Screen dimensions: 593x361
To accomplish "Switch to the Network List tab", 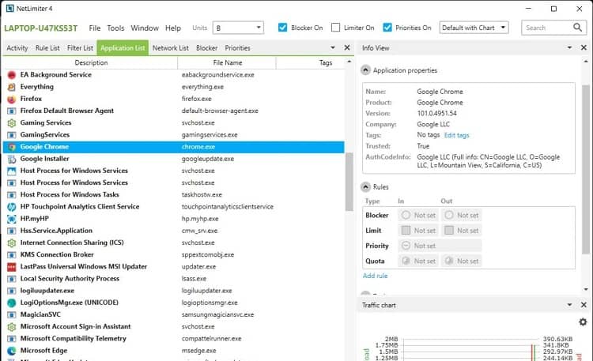I will click(170, 48).
